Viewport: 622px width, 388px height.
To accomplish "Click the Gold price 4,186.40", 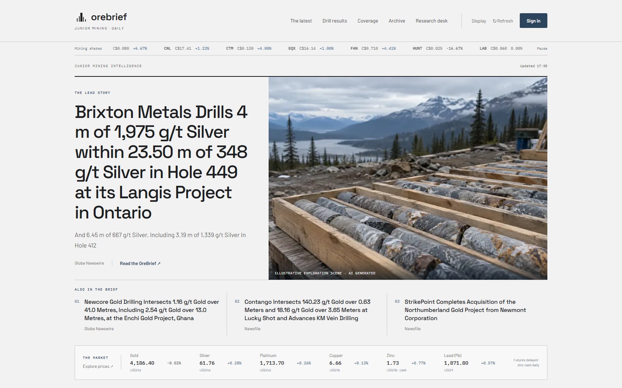I will point(142,363).
